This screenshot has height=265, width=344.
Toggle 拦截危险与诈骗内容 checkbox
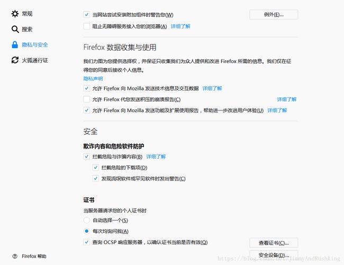[x=87, y=157]
